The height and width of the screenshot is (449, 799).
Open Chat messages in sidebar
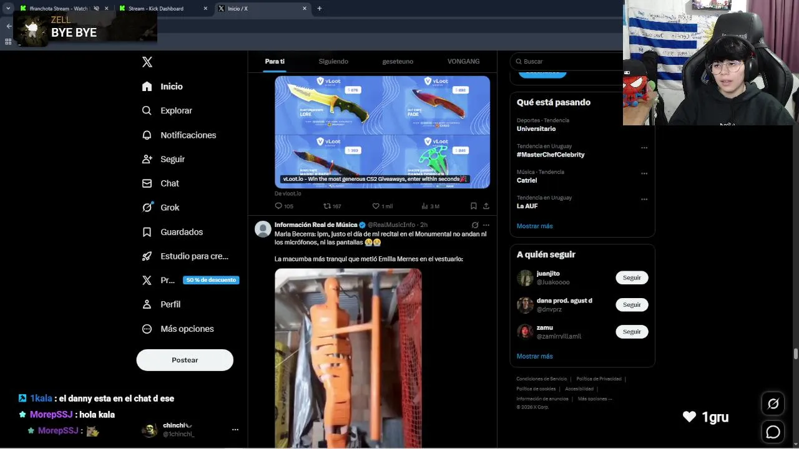point(160,183)
